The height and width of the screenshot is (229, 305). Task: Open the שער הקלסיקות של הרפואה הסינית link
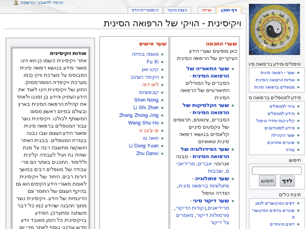206,109
